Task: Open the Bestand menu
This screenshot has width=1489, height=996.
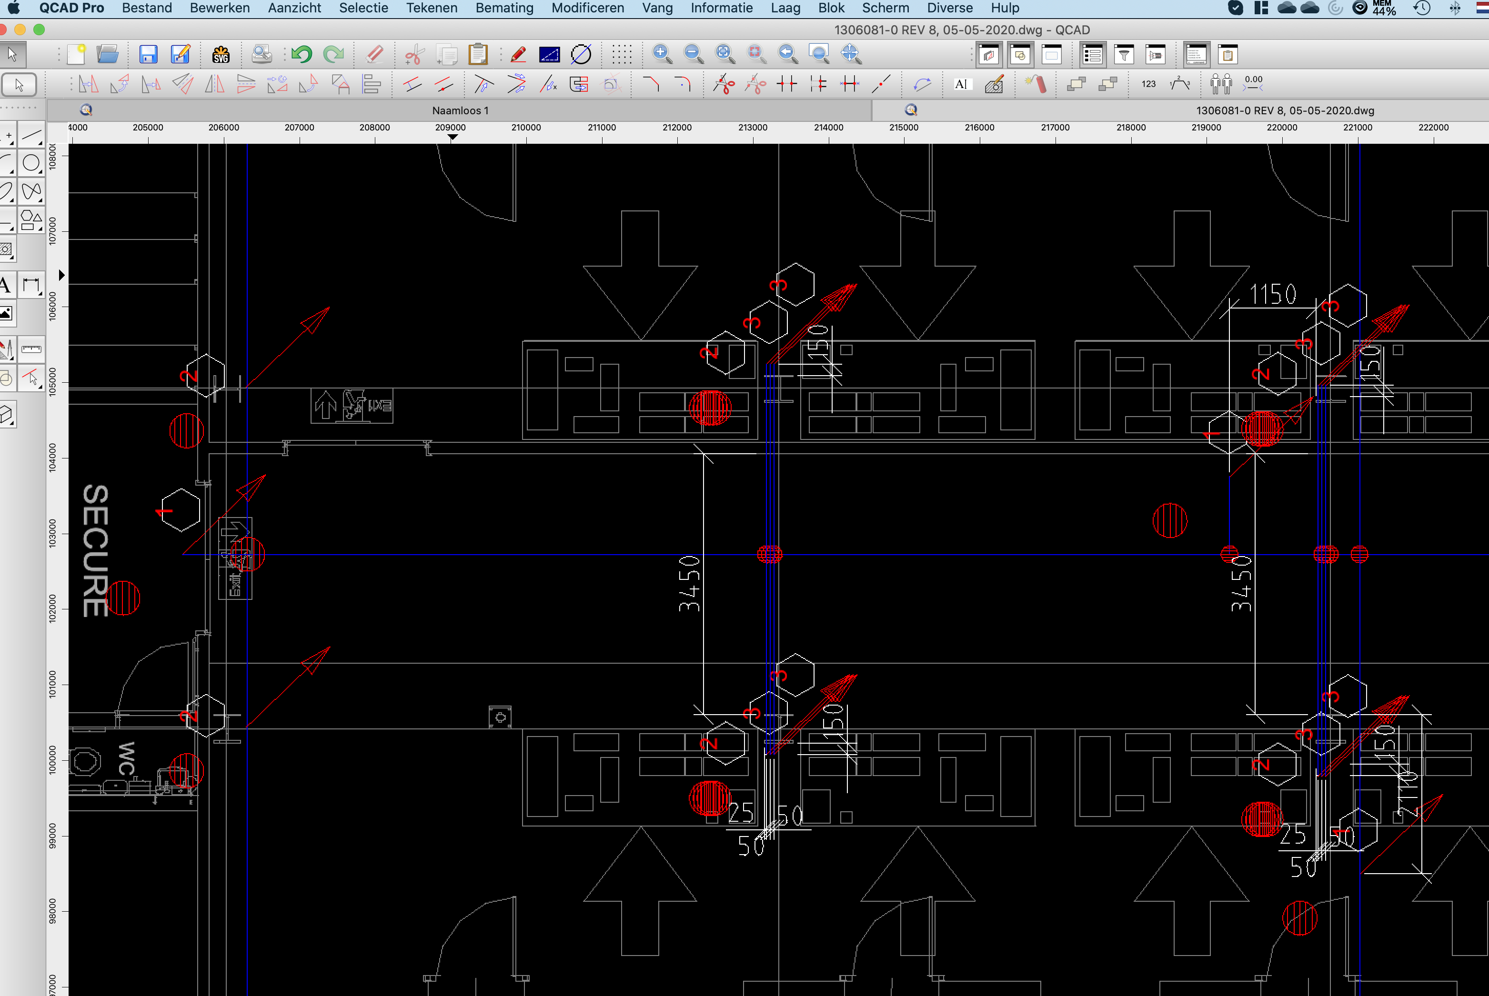Action: [x=147, y=8]
